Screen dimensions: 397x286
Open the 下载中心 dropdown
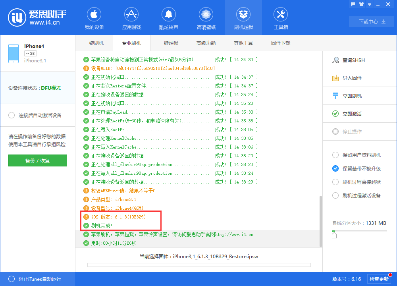pyautogui.click(x=371, y=21)
